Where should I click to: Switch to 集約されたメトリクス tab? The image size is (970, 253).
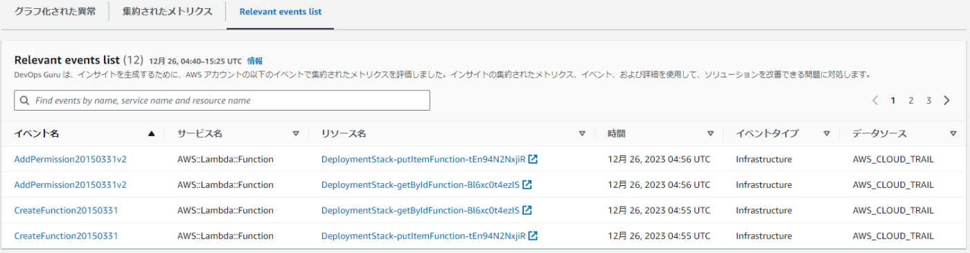[168, 12]
